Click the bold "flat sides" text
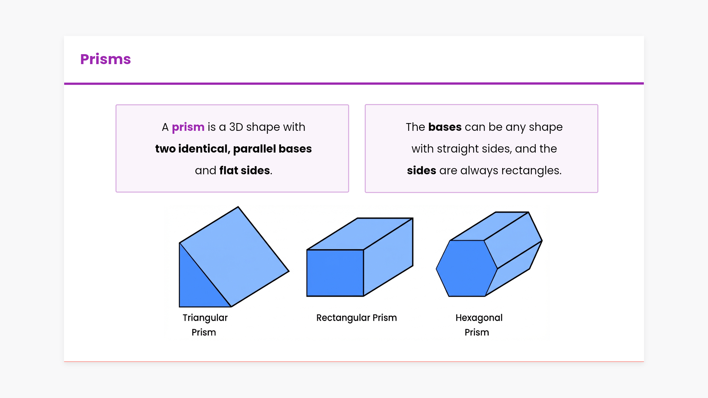708x398 pixels. (x=244, y=171)
